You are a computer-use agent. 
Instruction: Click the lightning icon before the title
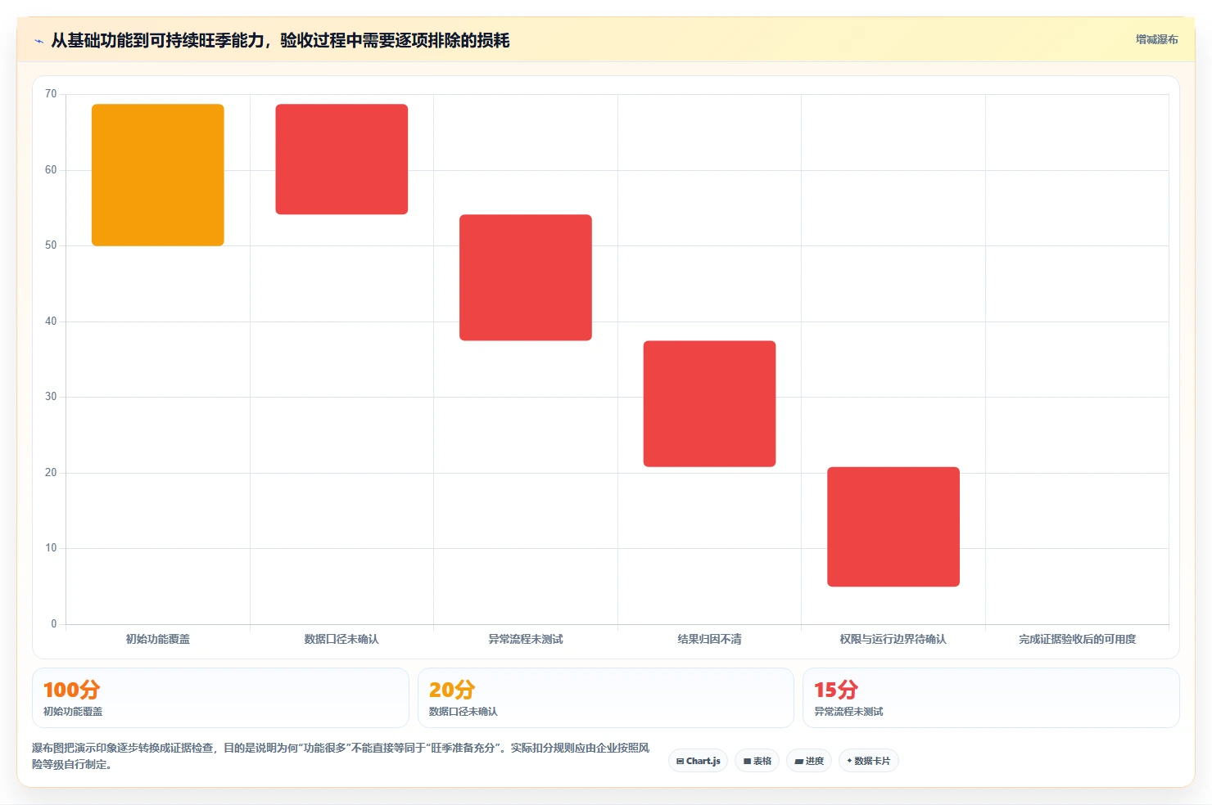click(x=38, y=41)
